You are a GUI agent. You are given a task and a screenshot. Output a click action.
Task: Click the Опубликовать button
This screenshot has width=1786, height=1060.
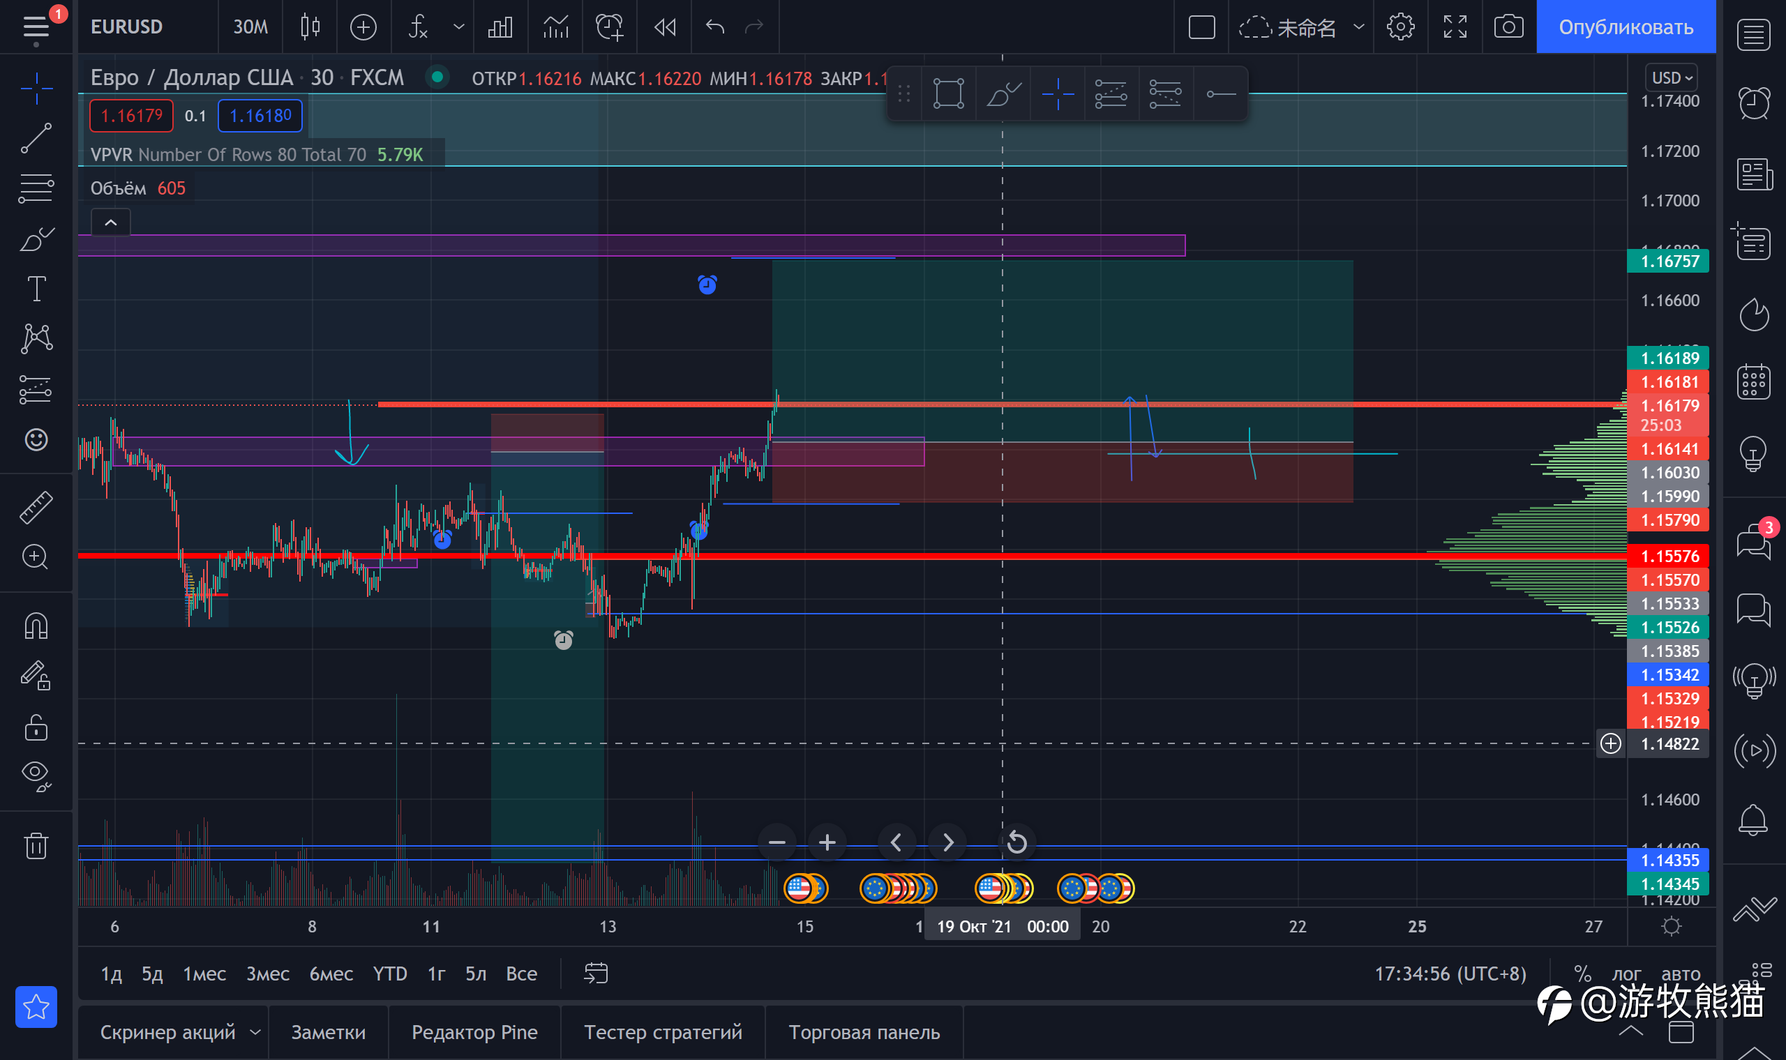pyautogui.click(x=1626, y=27)
